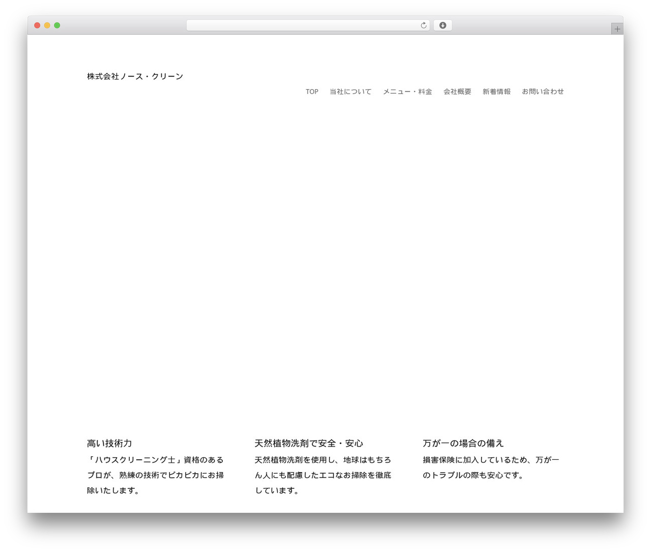Image resolution: width=651 pixels, height=552 pixels.
Task: Select the 天然植物洗剤で安全・安心 heading
Action: [309, 444]
